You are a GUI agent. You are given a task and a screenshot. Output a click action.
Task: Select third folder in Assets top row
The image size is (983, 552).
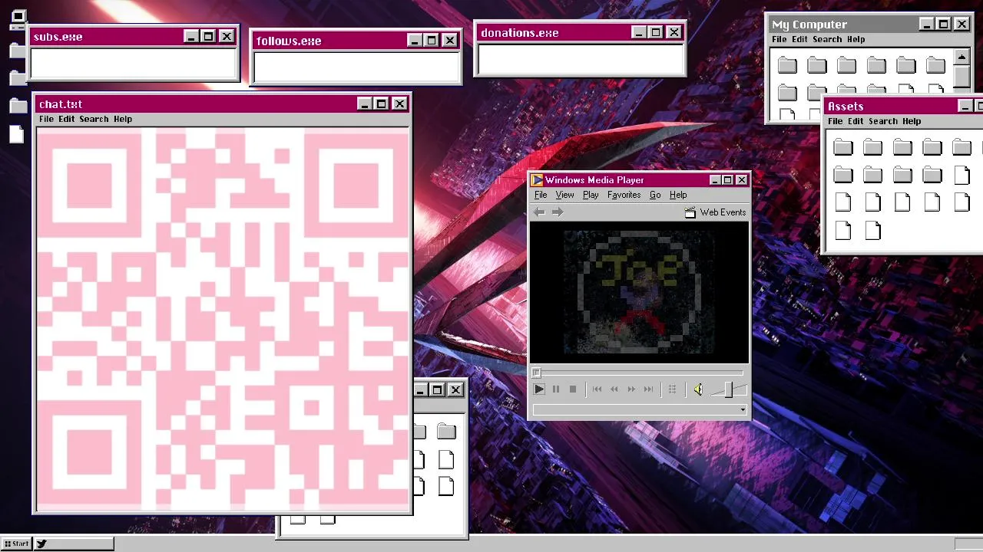tap(902, 147)
